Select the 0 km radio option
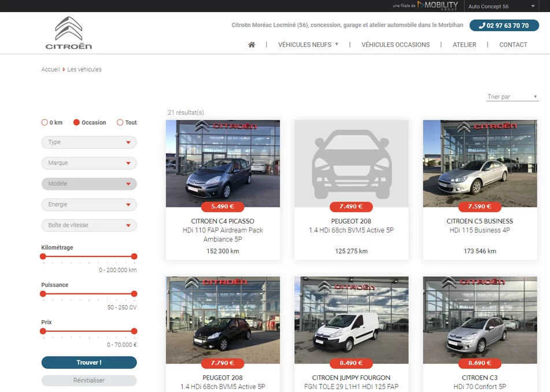This screenshot has width=550, height=392. pos(45,123)
